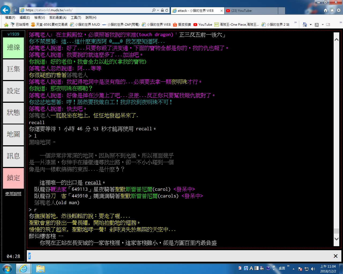
Task: Expand the 桌面 toolbar chevron in taskbar
Action: [288, 266]
